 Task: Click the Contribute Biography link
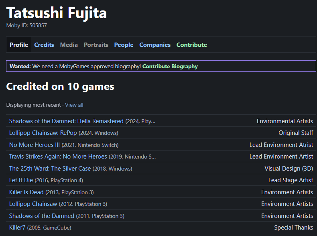(170, 66)
